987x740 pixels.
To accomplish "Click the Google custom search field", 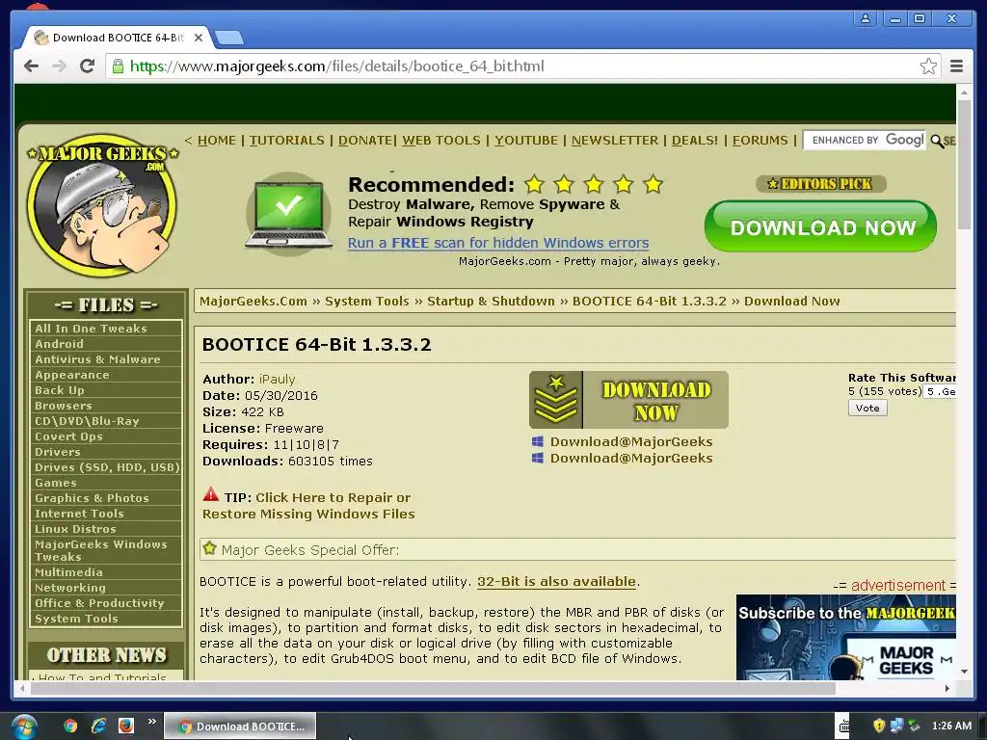I will tap(865, 140).
